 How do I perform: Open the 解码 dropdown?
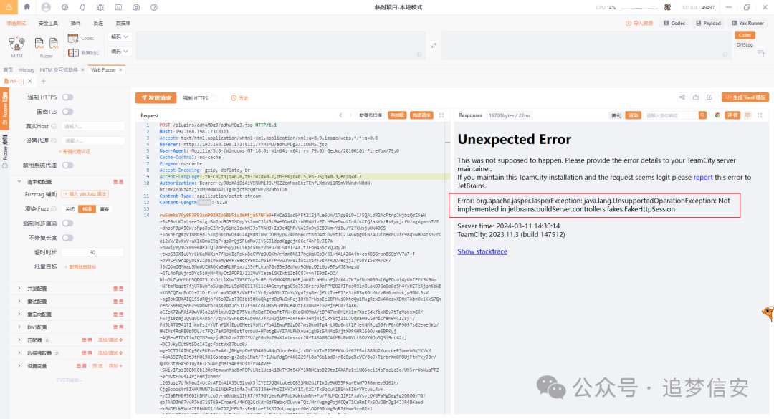tap(118, 36)
